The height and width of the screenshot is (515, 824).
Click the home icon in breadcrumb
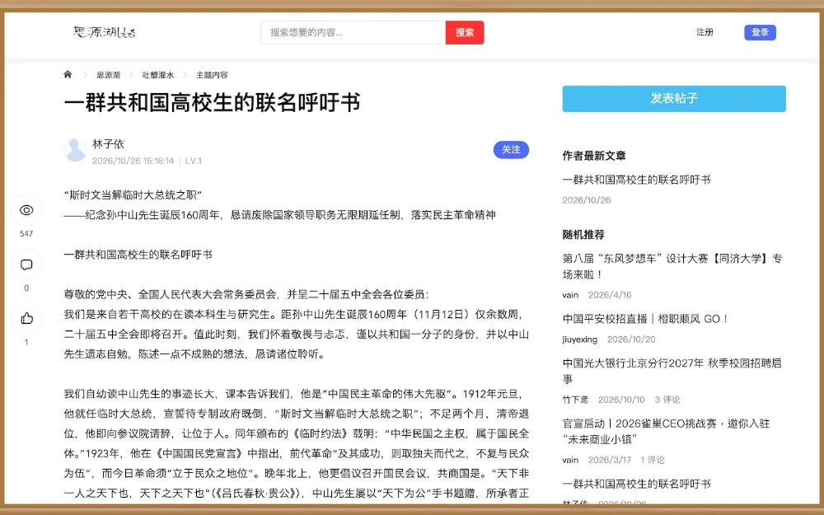click(68, 75)
